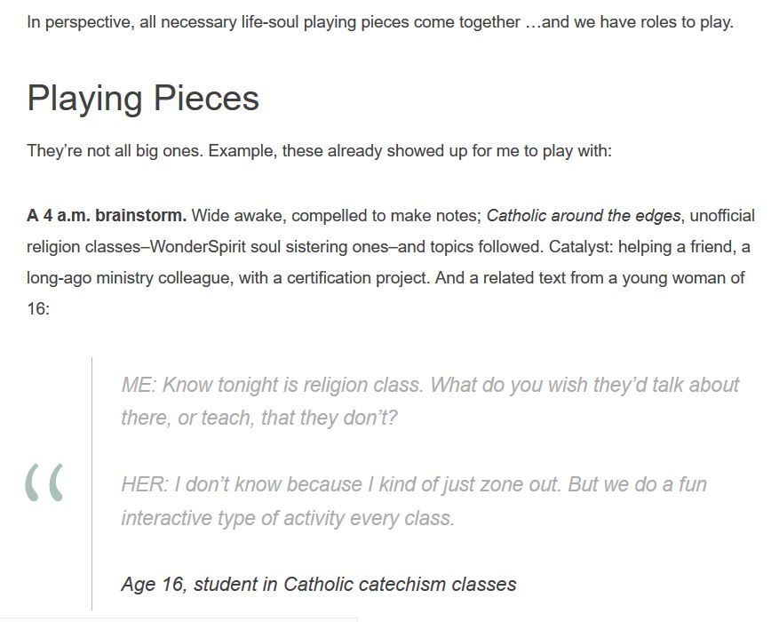This screenshot has width=779, height=622.
Task: Click the 'Playing Pieces' heading
Action: pos(143,98)
